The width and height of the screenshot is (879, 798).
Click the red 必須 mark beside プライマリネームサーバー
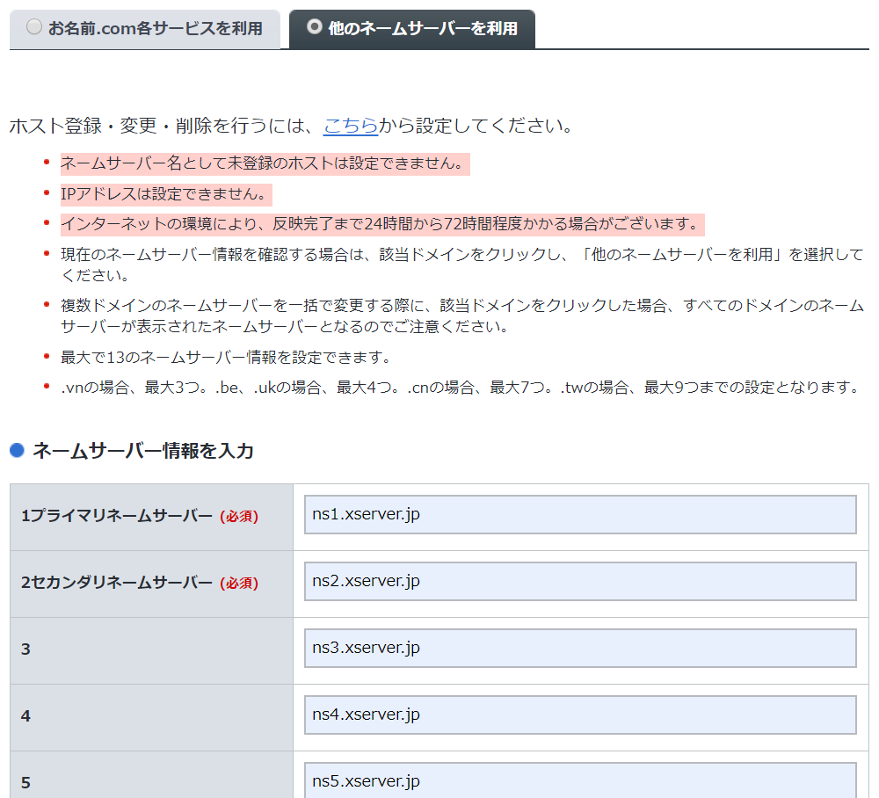point(239,517)
